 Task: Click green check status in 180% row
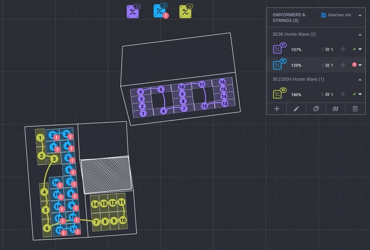(x=354, y=94)
